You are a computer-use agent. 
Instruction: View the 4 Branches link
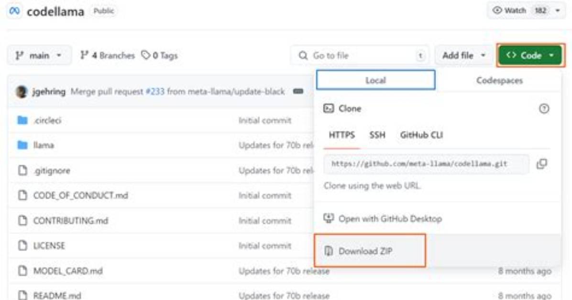108,55
